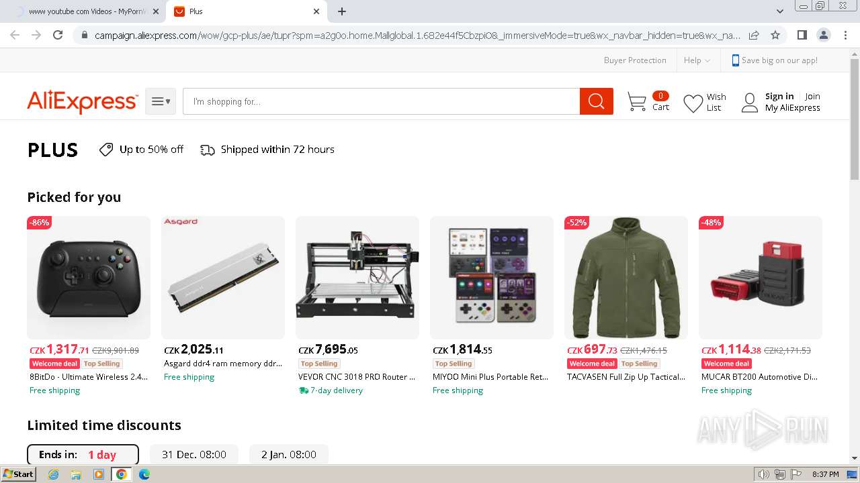Launch Internet Explorer from taskbar
The width and height of the screenshot is (860, 483).
pyautogui.click(x=53, y=474)
